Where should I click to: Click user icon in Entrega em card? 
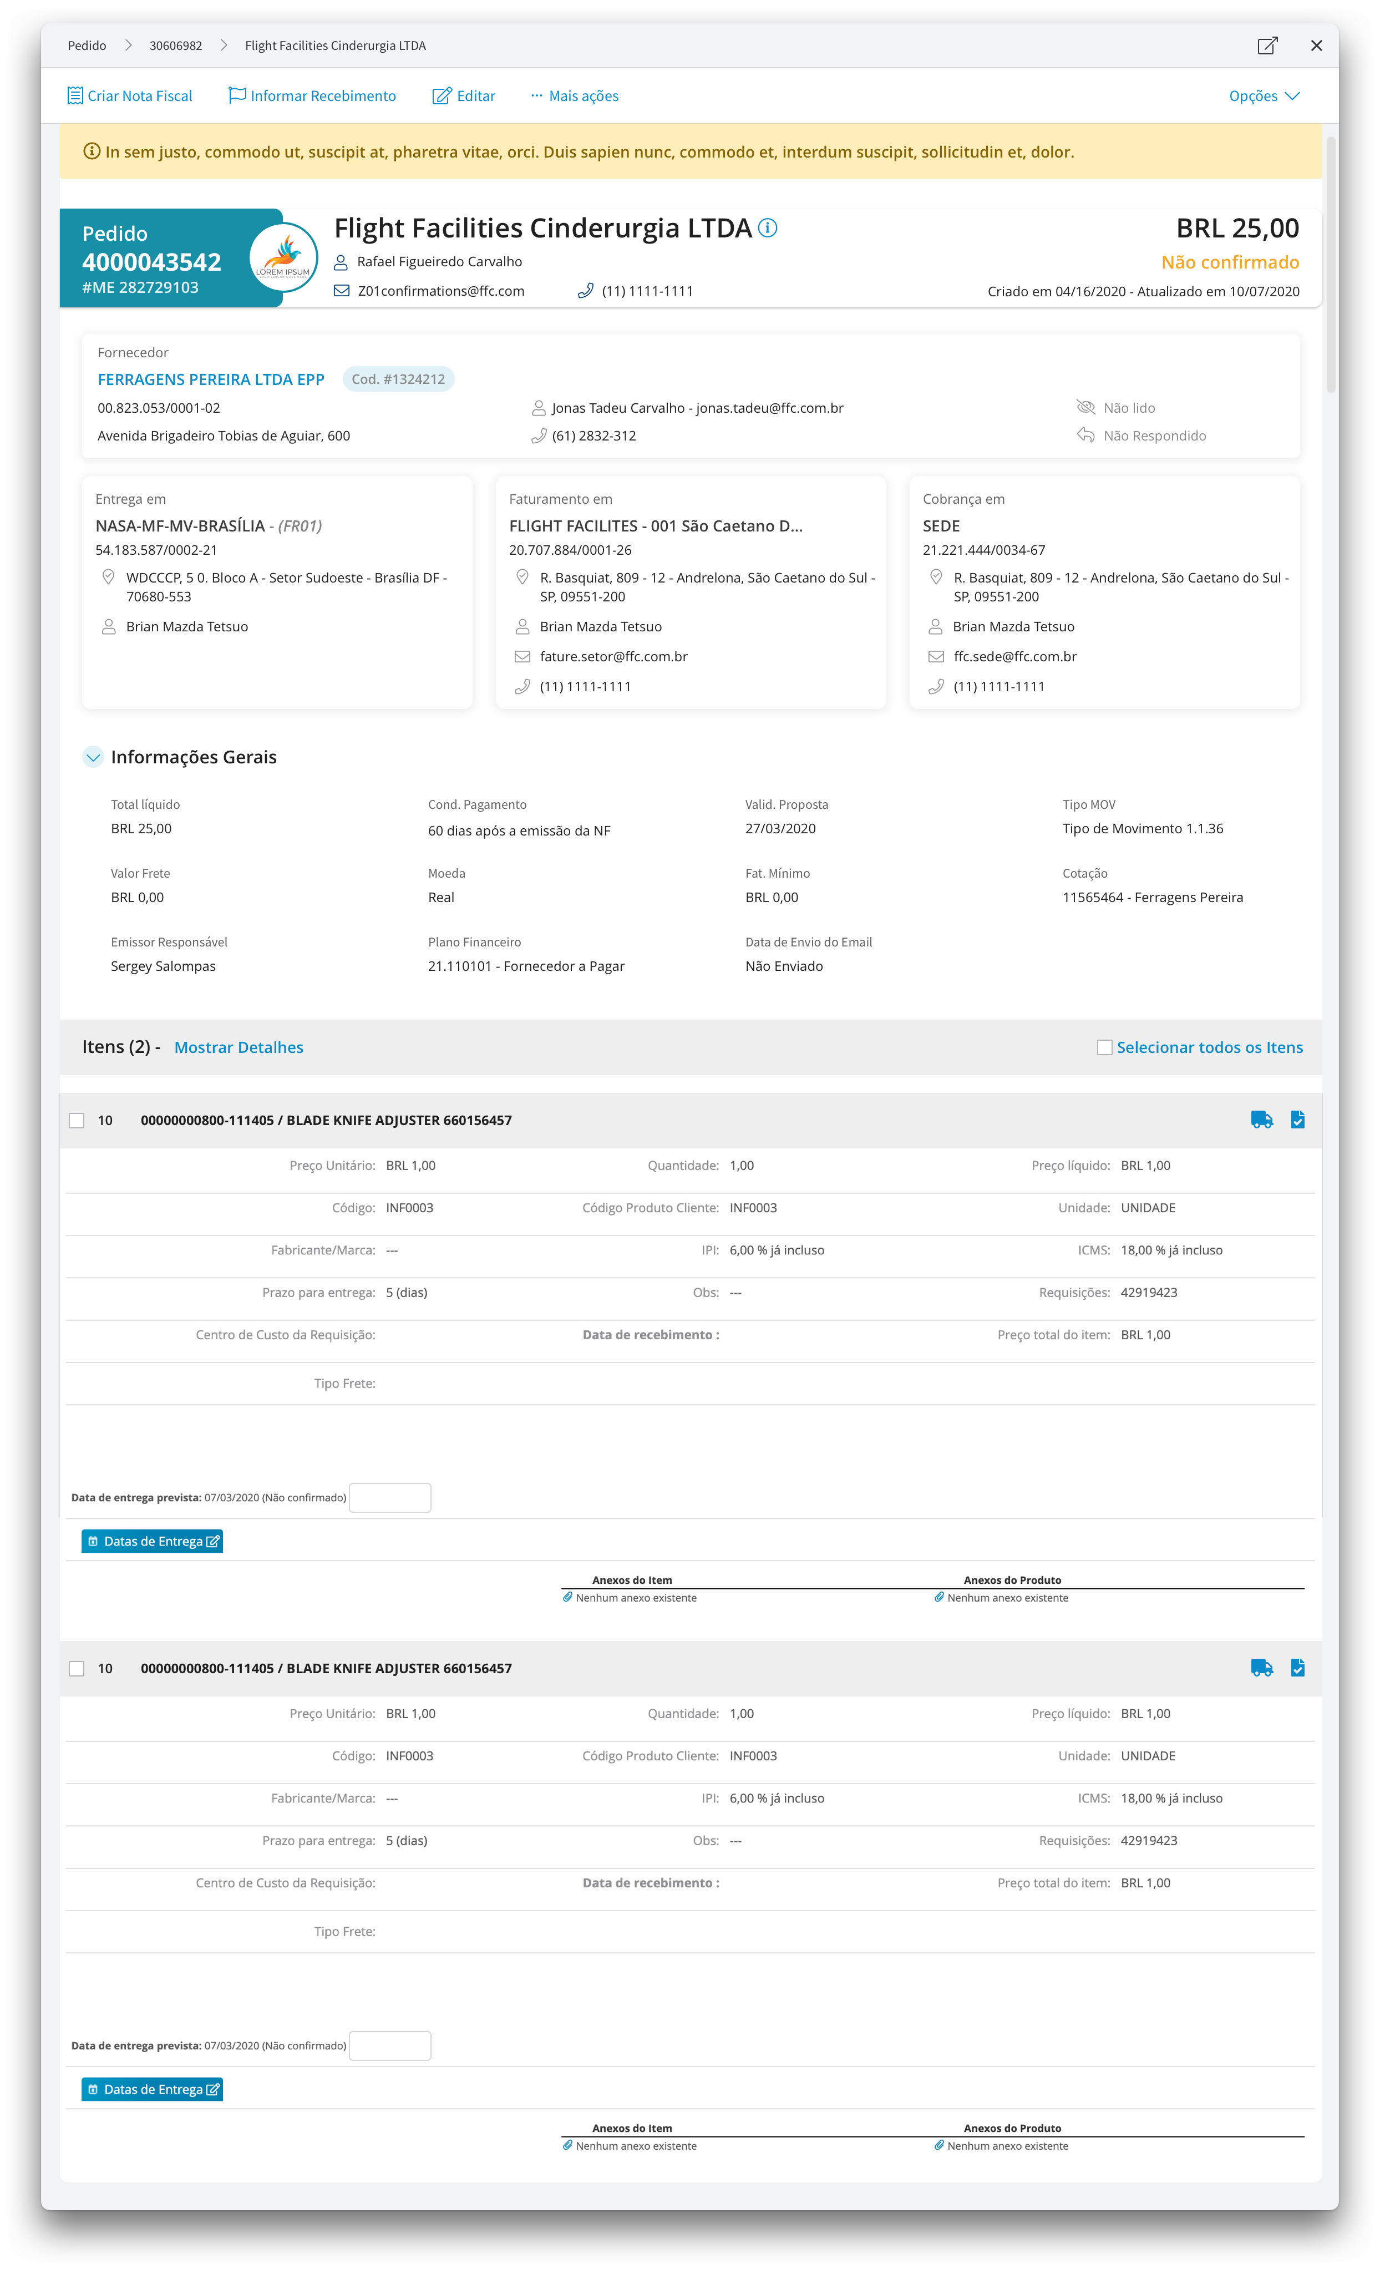point(108,627)
